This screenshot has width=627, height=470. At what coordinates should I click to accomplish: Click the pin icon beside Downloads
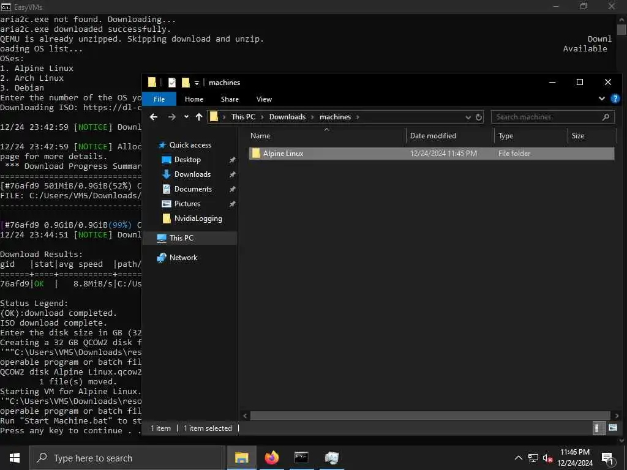pyautogui.click(x=232, y=174)
